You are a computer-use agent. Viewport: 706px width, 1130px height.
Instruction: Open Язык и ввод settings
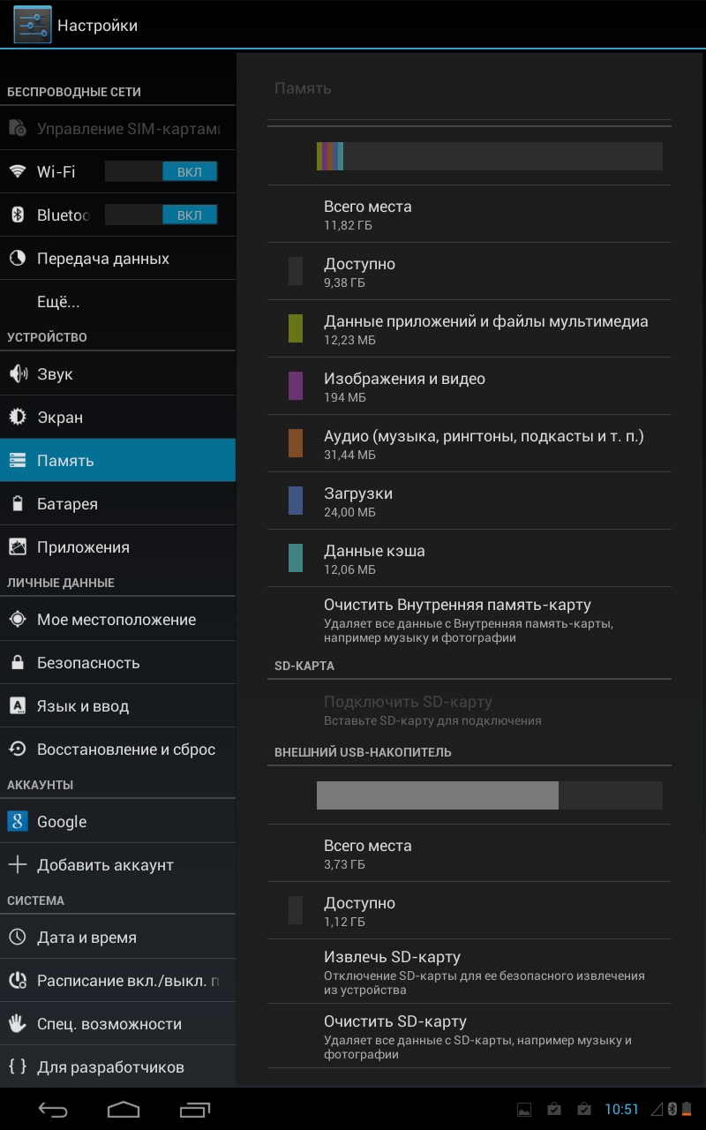click(x=83, y=706)
